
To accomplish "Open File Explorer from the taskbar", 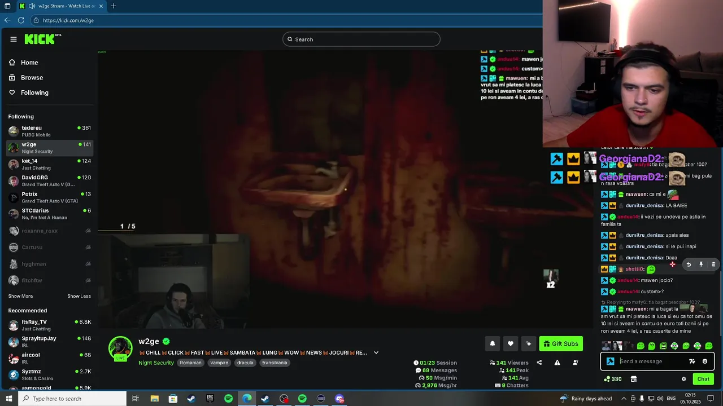I will coord(154,399).
